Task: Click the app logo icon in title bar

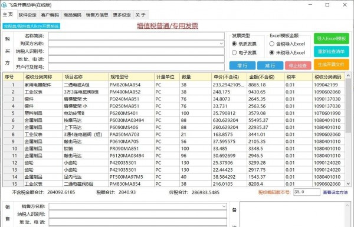Action: pos(4,5)
